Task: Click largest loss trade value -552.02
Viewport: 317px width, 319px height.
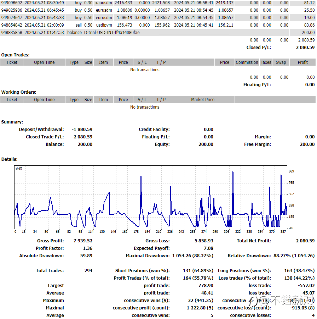Action: [306, 285]
